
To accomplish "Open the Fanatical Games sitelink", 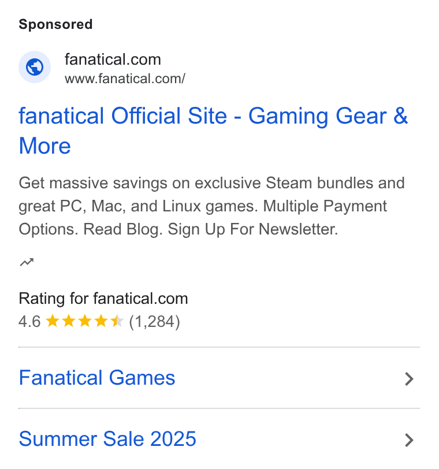I will pyautogui.click(x=97, y=378).
